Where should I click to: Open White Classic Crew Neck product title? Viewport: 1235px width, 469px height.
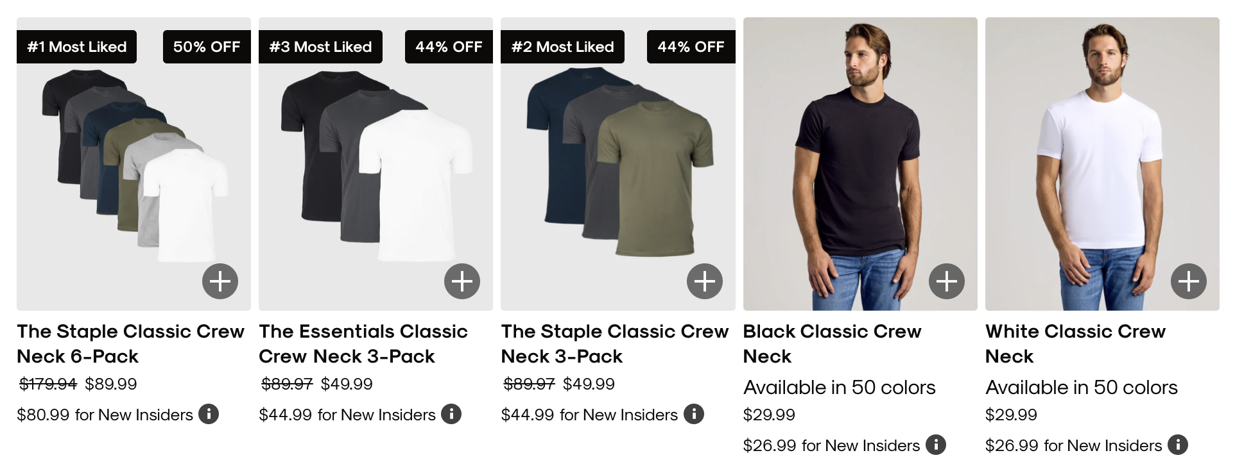1075,343
